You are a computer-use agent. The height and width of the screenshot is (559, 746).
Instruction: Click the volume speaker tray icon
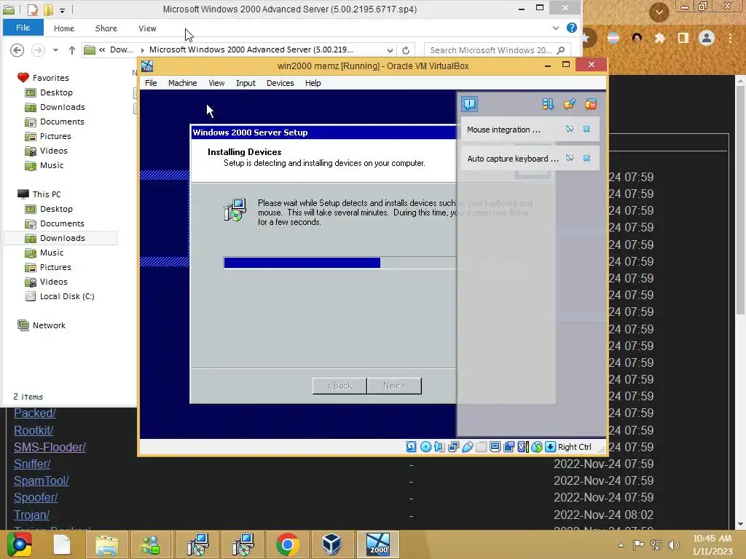tap(673, 545)
